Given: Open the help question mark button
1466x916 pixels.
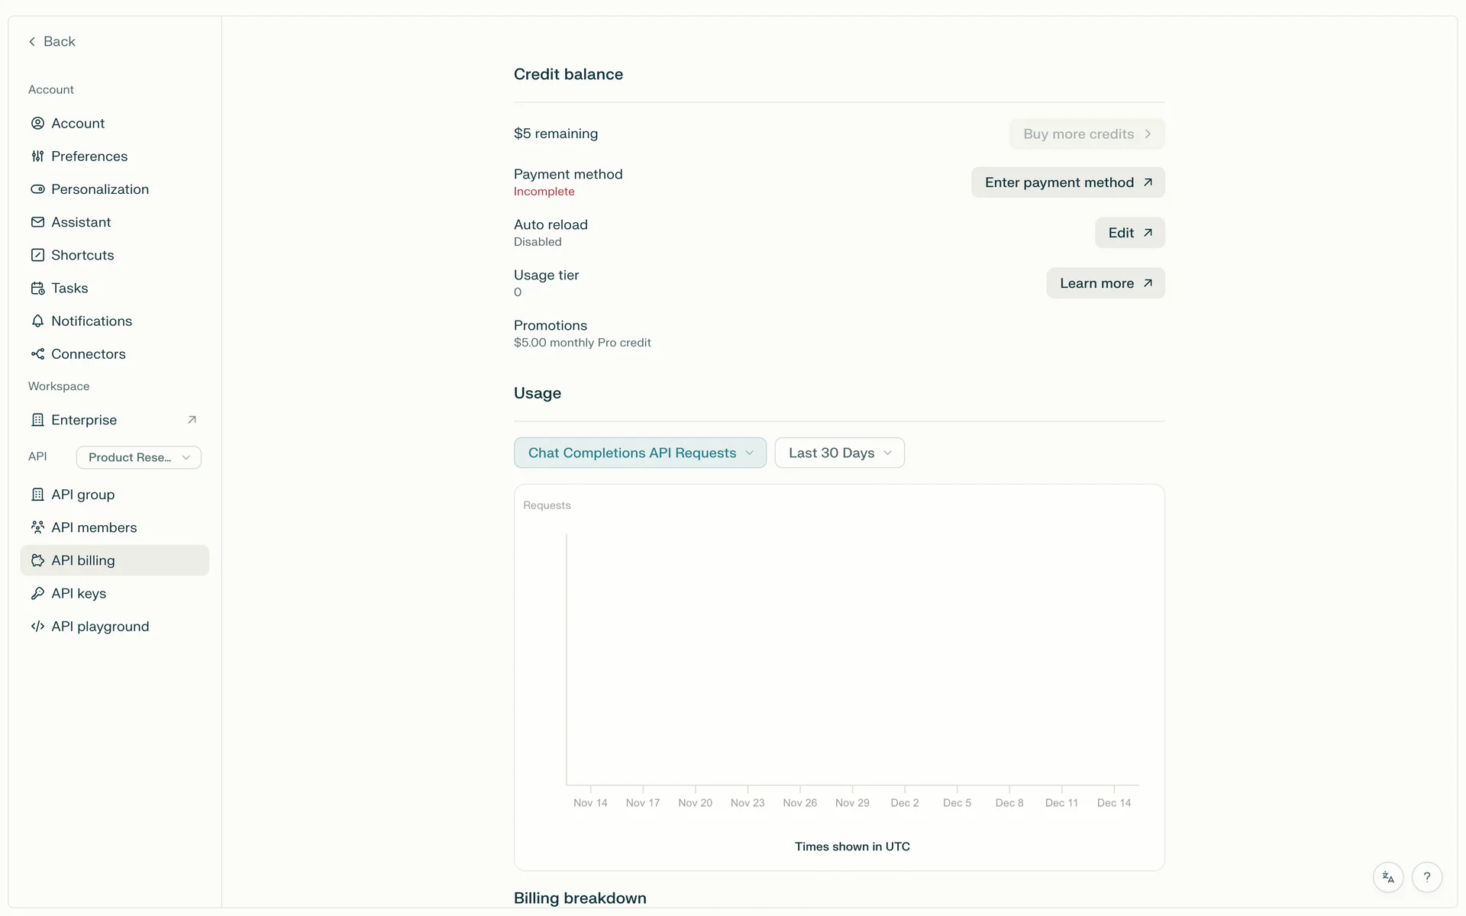Looking at the screenshot, I should [1426, 877].
